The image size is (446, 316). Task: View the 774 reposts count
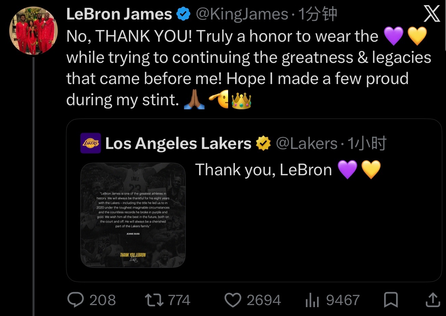tap(180, 300)
